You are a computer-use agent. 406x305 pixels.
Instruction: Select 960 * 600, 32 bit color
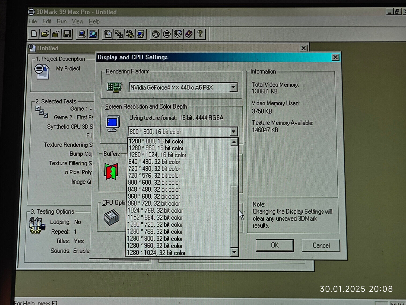click(x=179, y=197)
